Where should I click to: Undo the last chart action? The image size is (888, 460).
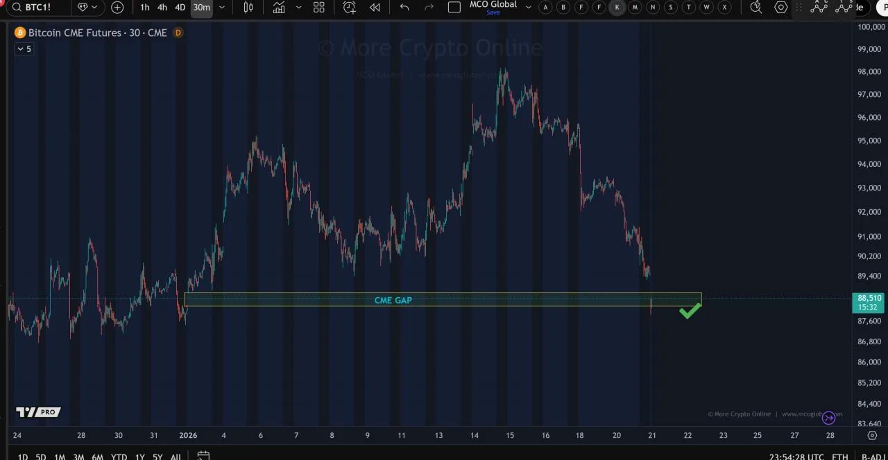click(x=404, y=8)
